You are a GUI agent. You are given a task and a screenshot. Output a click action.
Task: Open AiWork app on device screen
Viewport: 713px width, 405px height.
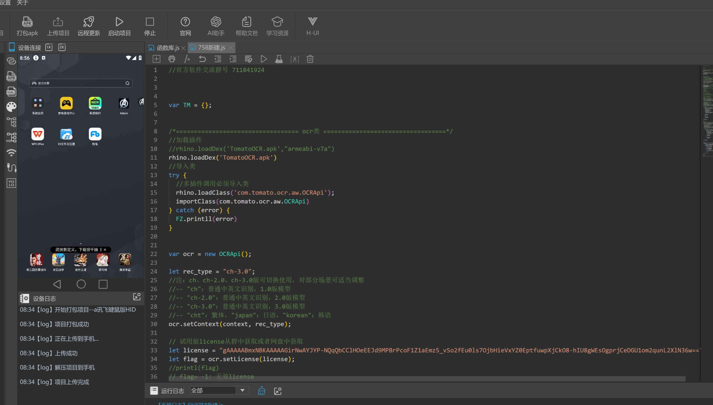click(x=124, y=106)
